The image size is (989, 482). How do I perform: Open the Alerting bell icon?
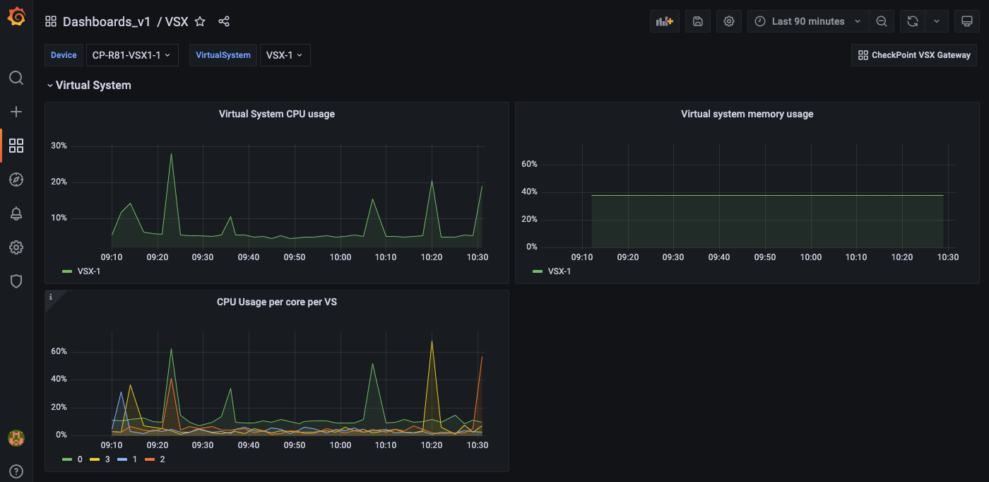tap(16, 213)
